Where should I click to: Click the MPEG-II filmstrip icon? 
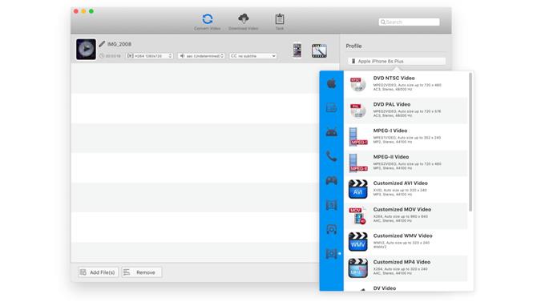pos(358,163)
